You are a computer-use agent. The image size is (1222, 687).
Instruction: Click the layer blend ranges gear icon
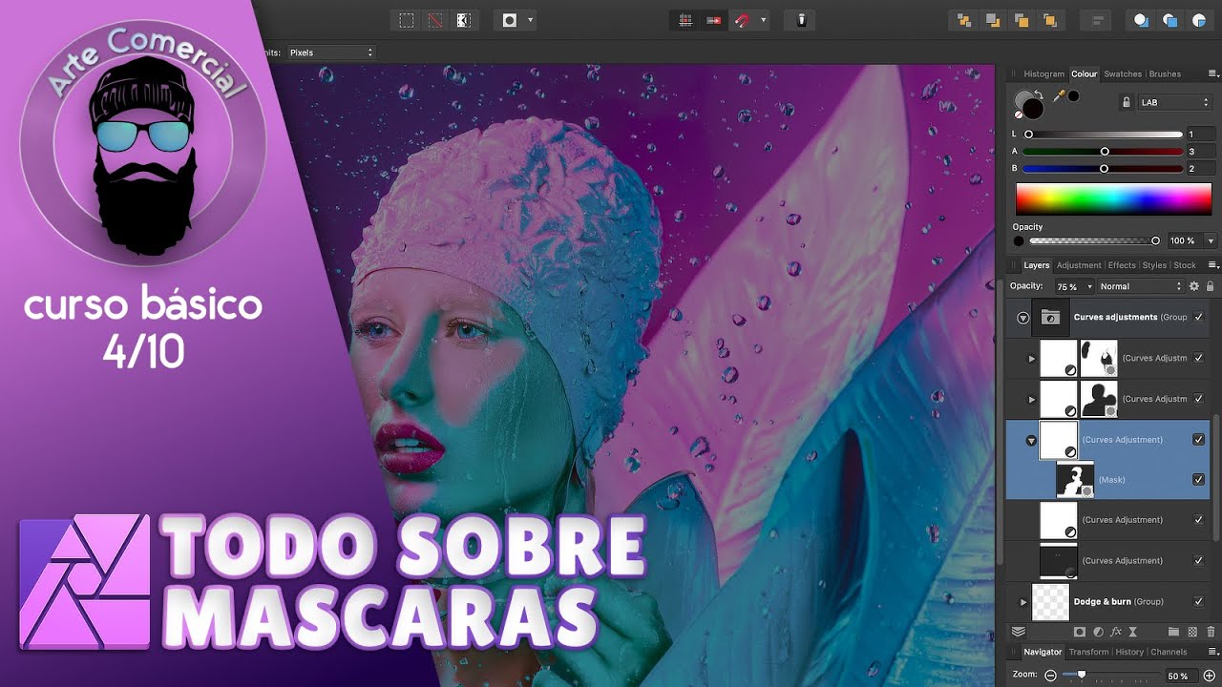tap(1193, 286)
